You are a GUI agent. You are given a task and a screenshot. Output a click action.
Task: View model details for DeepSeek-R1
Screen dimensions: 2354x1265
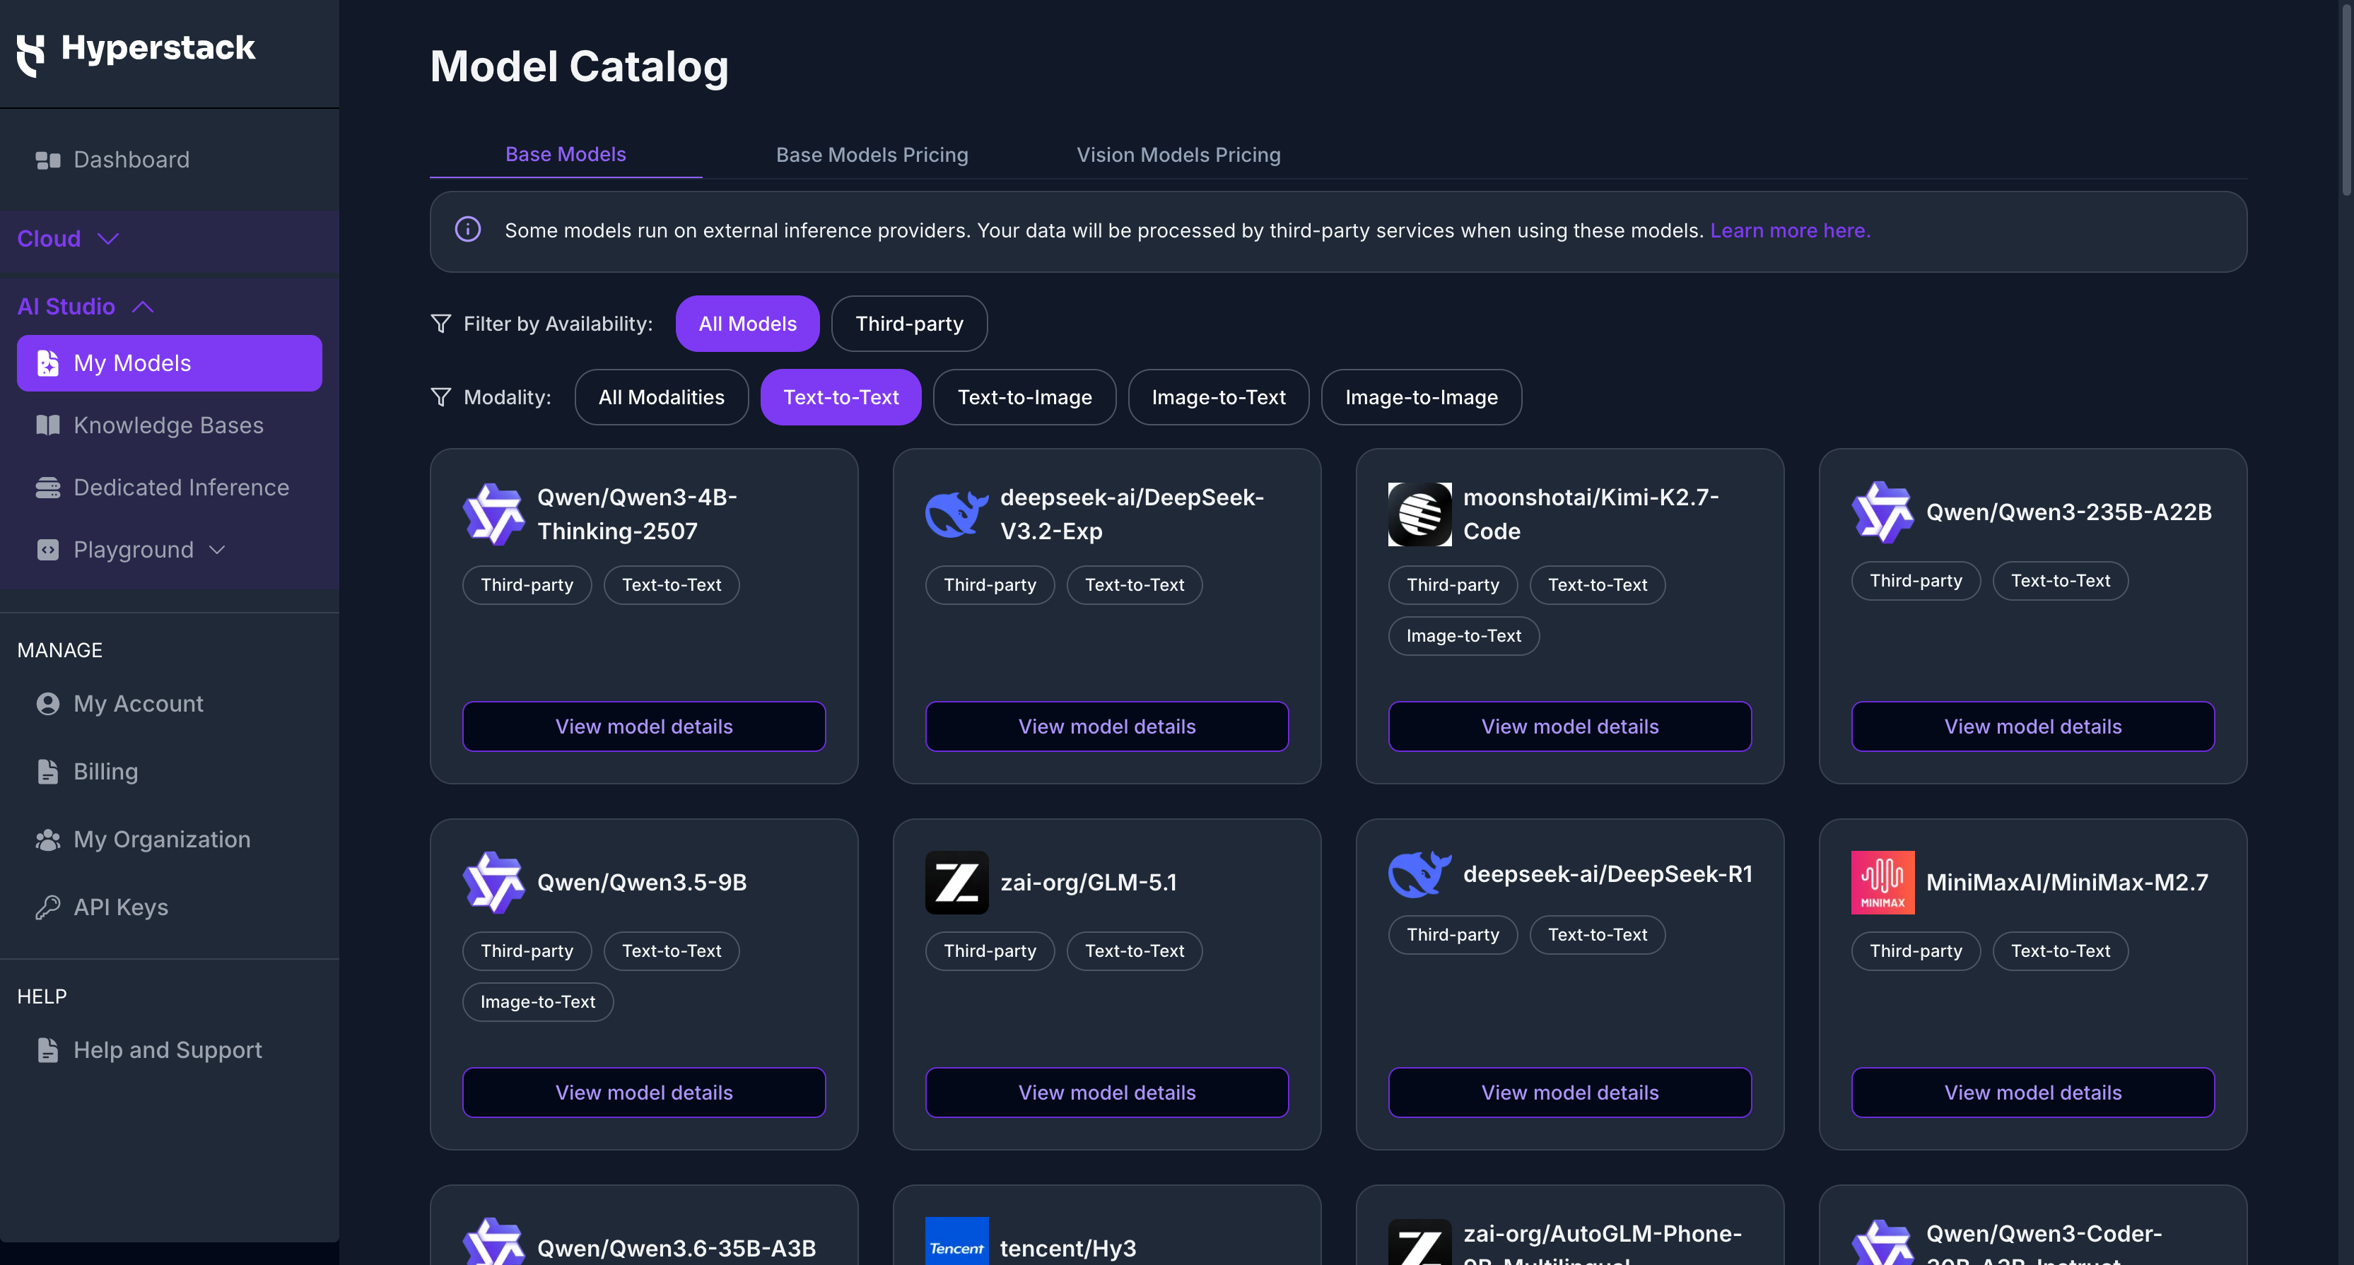pyautogui.click(x=1570, y=1093)
